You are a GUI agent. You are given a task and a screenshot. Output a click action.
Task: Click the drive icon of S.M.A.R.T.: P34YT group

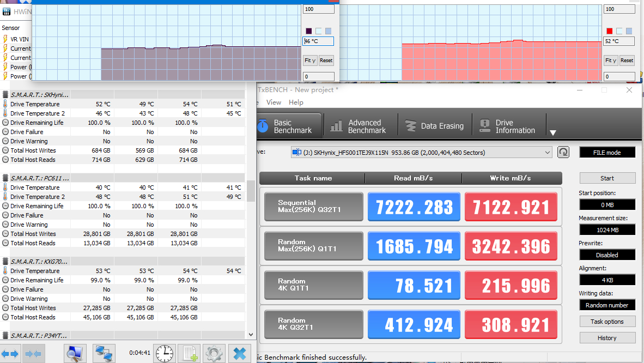(x=5, y=335)
